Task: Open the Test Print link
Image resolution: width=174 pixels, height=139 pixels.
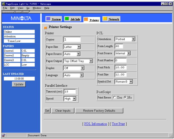Action: coord(118,124)
